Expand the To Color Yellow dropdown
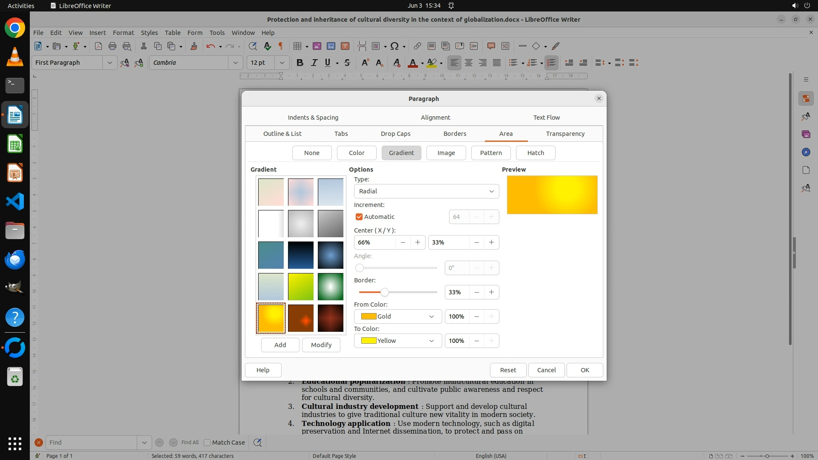The image size is (818, 460). (397, 341)
